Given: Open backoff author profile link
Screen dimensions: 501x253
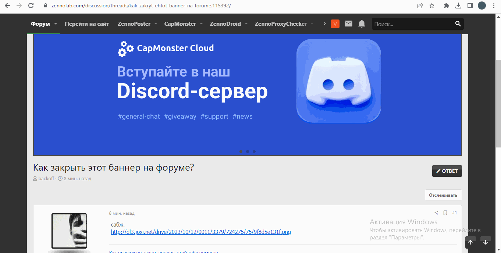Looking at the screenshot, I should [46, 179].
